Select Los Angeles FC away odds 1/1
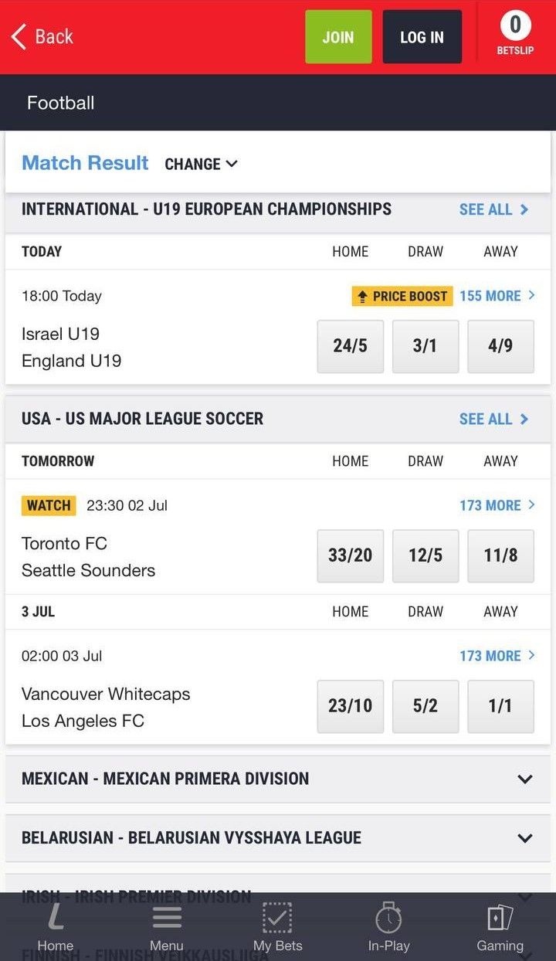 click(500, 706)
